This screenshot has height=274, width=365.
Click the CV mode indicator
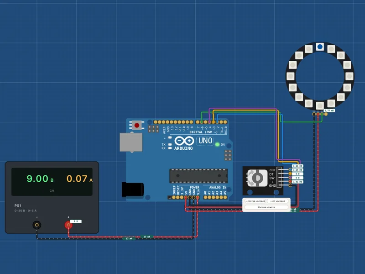tap(52, 190)
